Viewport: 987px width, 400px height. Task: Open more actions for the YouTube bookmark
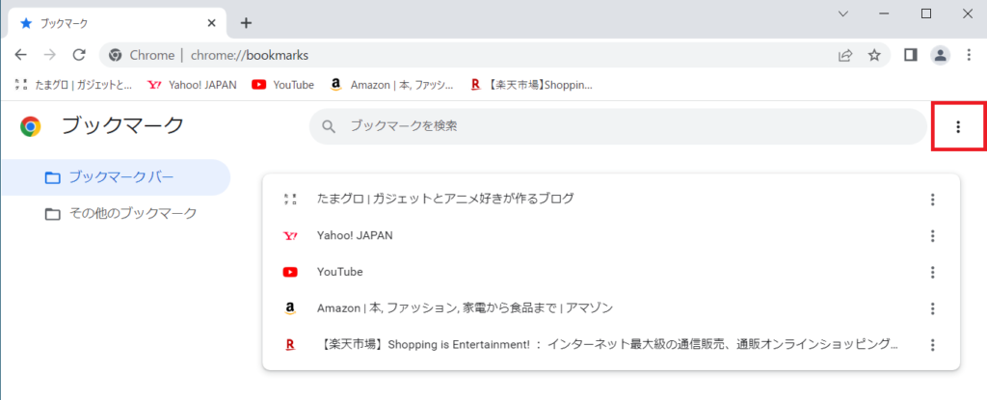click(932, 272)
